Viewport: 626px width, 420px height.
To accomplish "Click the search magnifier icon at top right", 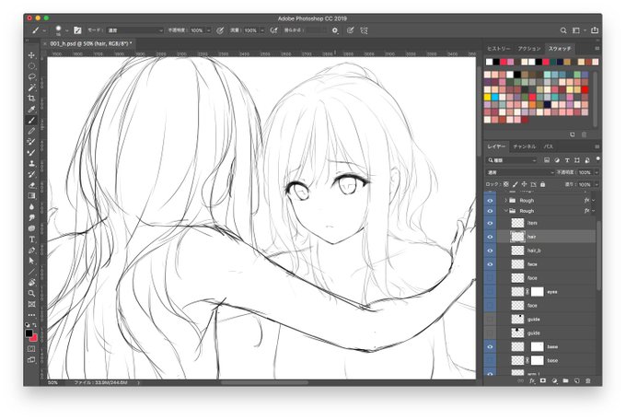I will pyautogui.click(x=562, y=30).
